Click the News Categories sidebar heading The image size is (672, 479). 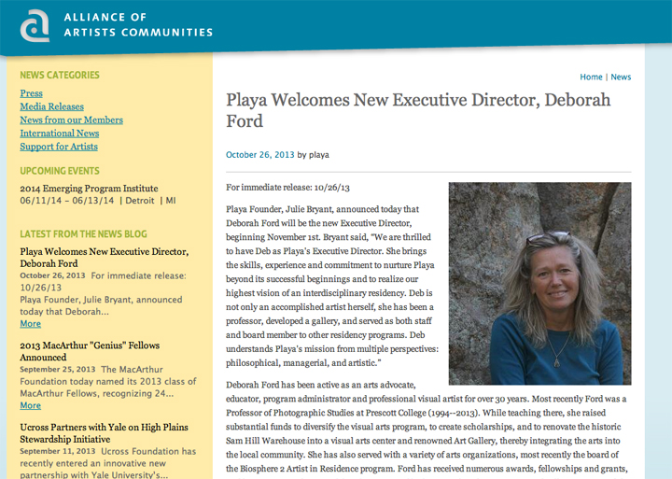[x=60, y=75]
